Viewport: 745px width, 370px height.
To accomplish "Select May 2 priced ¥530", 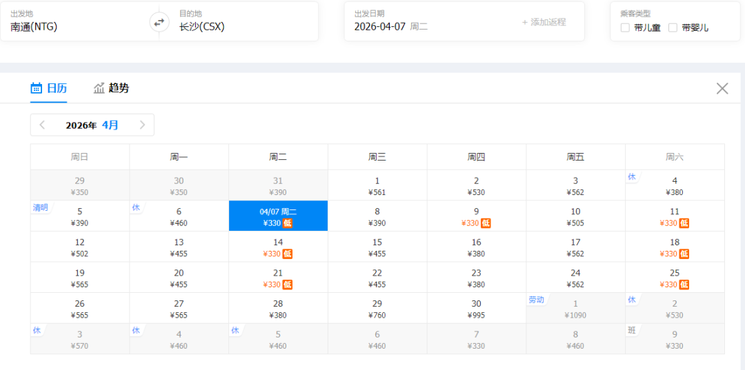I will 675,309.
